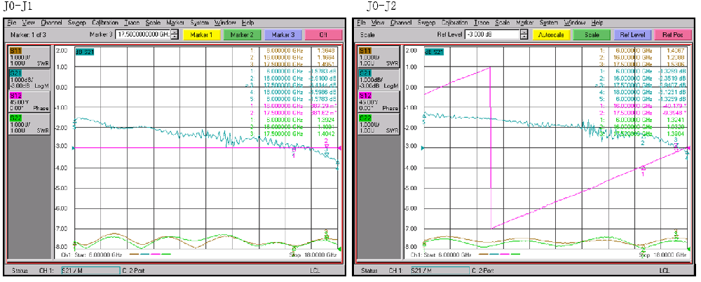
Task: Turn markers Off in left window
Action: [324, 34]
